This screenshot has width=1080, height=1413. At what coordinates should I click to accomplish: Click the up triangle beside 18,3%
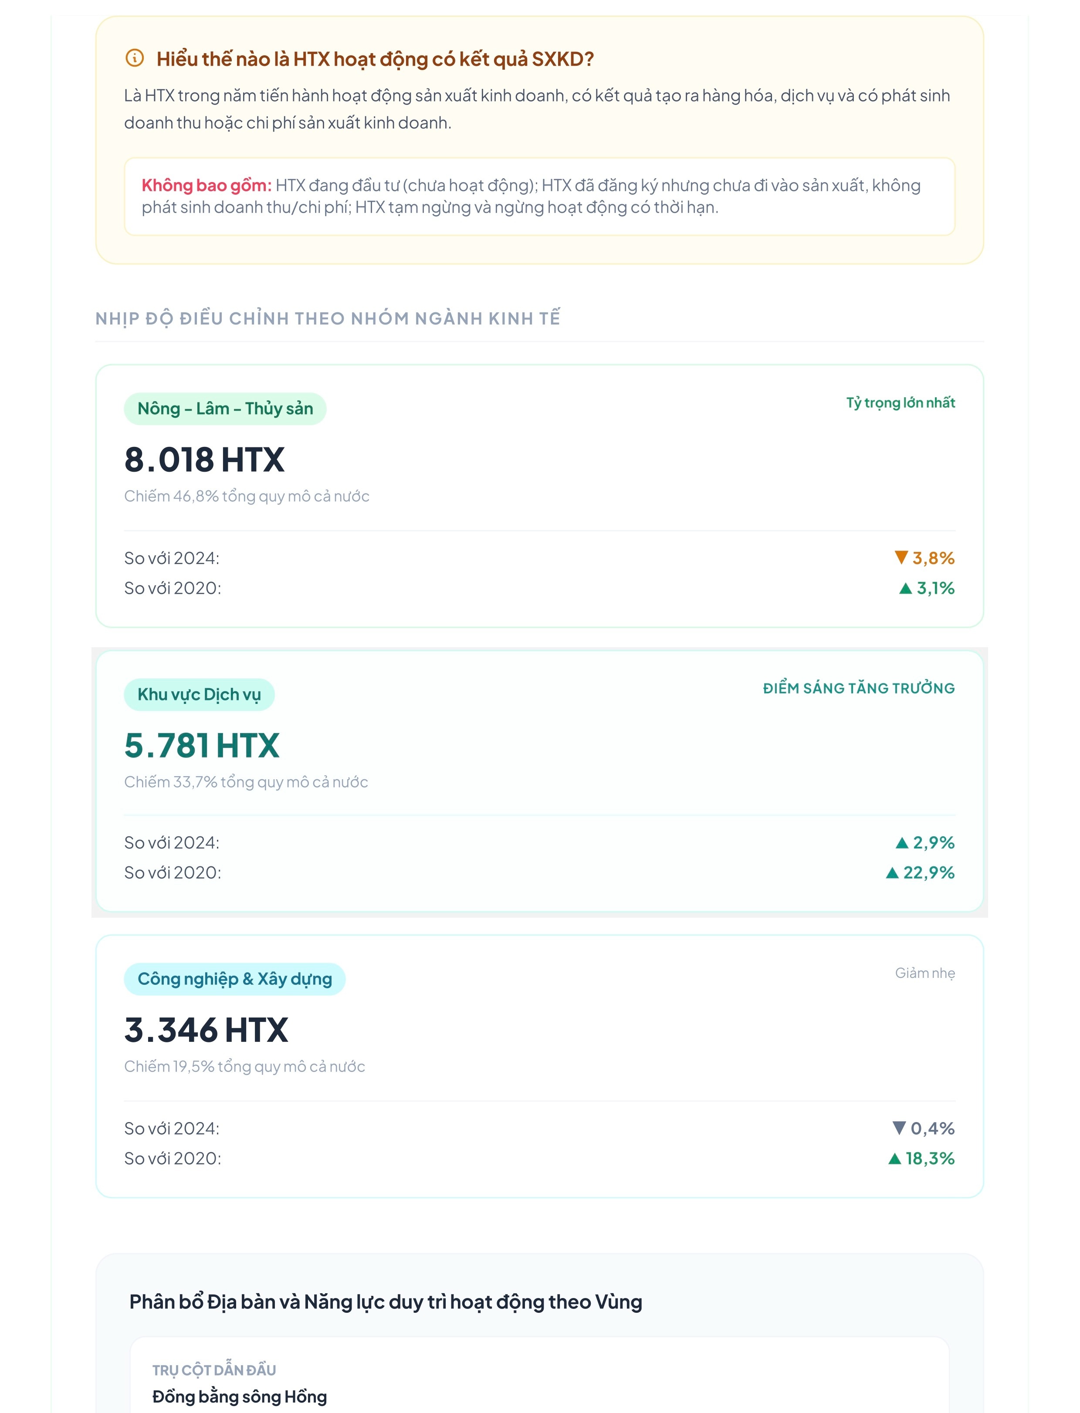894,1159
